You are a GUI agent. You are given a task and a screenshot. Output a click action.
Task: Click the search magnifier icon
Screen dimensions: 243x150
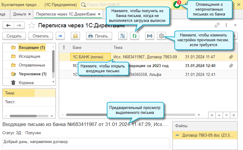[x=83, y=5]
